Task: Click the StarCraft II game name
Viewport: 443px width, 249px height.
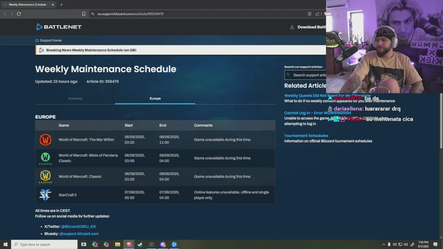Action: tap(68, 195)
